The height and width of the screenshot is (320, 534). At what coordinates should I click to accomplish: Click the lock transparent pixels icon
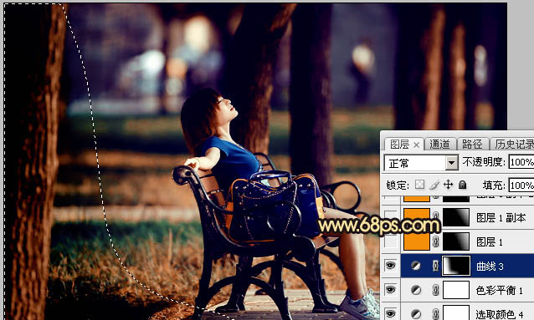[419, 185]
